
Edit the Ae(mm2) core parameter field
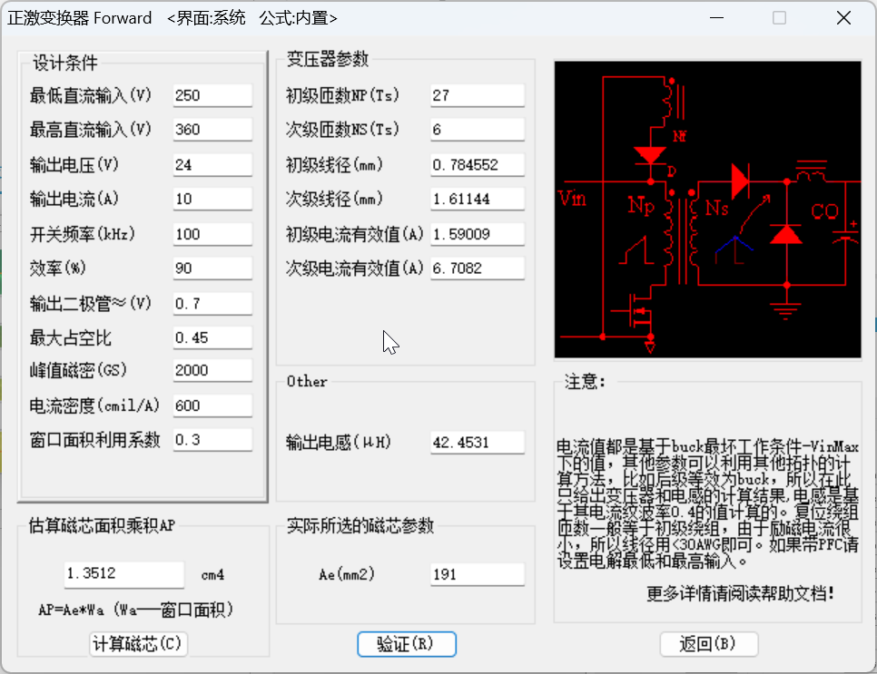478,574
